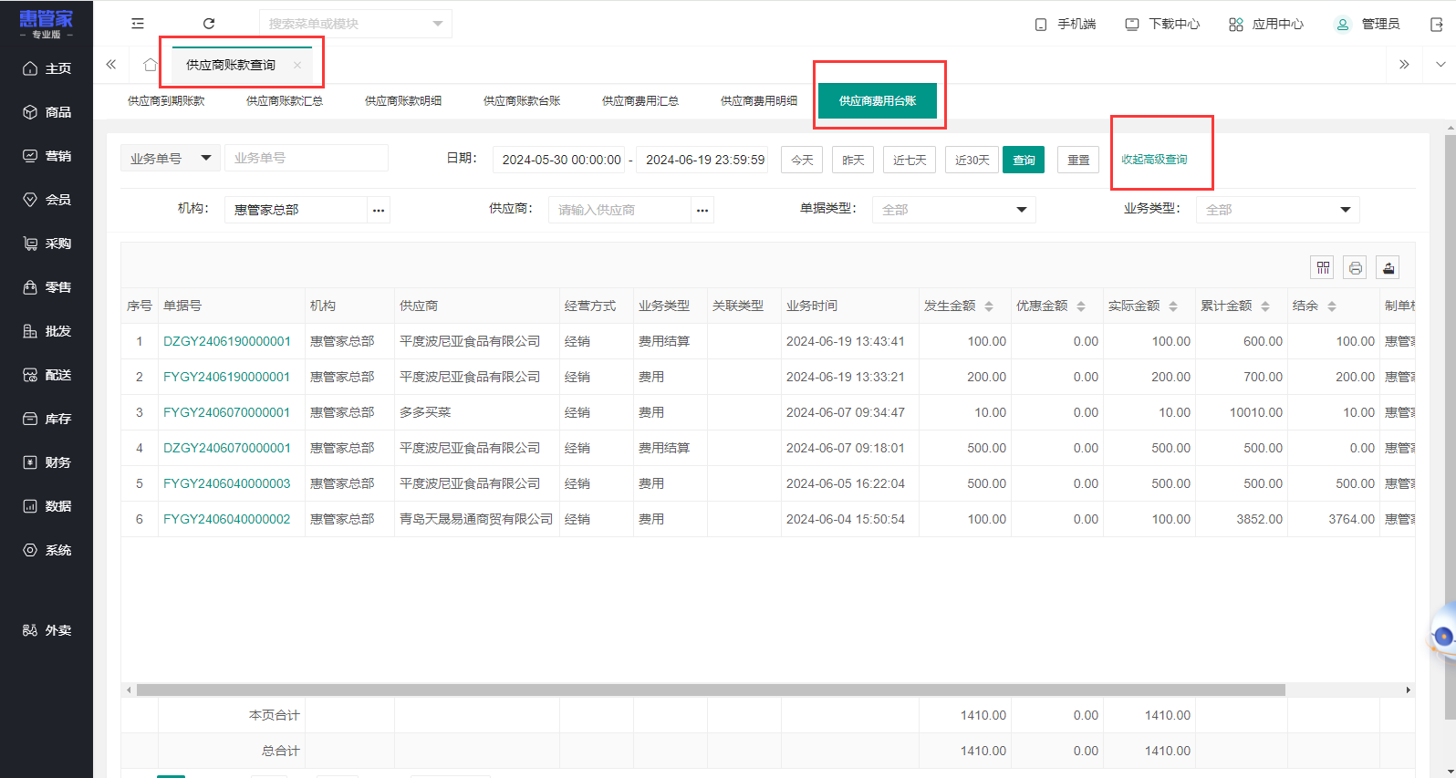Click the 昨天 date shortcut button
Screen dimensions: 1456x778
pos(853,160)
